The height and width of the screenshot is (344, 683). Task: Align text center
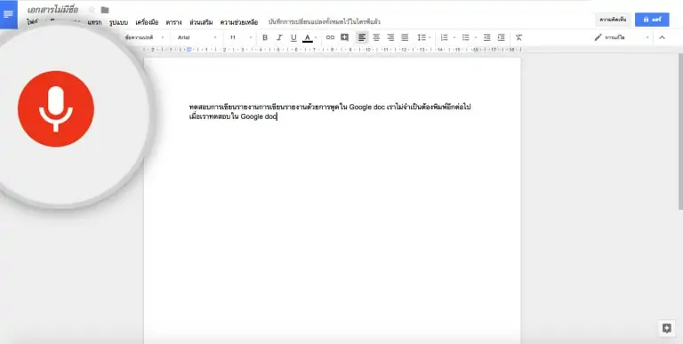pyautogui.click(x=376, y=38)
